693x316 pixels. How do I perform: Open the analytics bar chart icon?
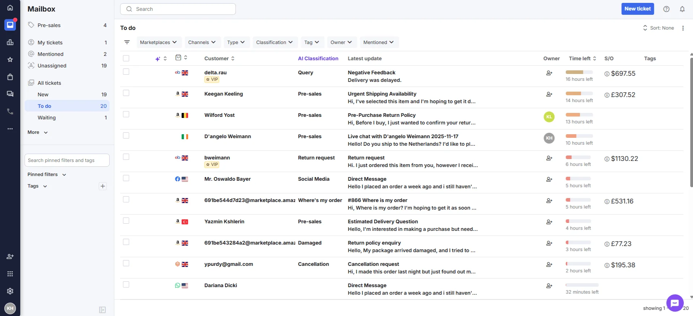pos(10,42)
